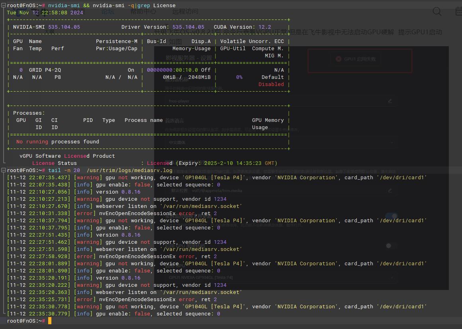Click the bus ID '00000000:00:10.0' text

pyautogui.click(x=172, y=70)
